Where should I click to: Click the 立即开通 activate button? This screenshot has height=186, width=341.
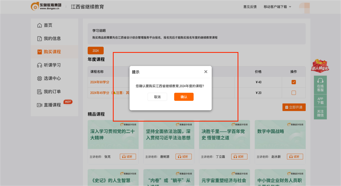[x=294, y=107]
